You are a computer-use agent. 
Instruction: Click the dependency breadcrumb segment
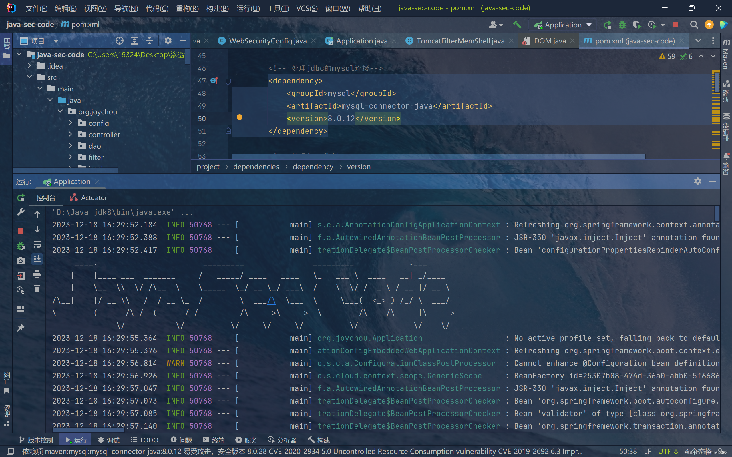coord(313,167)
